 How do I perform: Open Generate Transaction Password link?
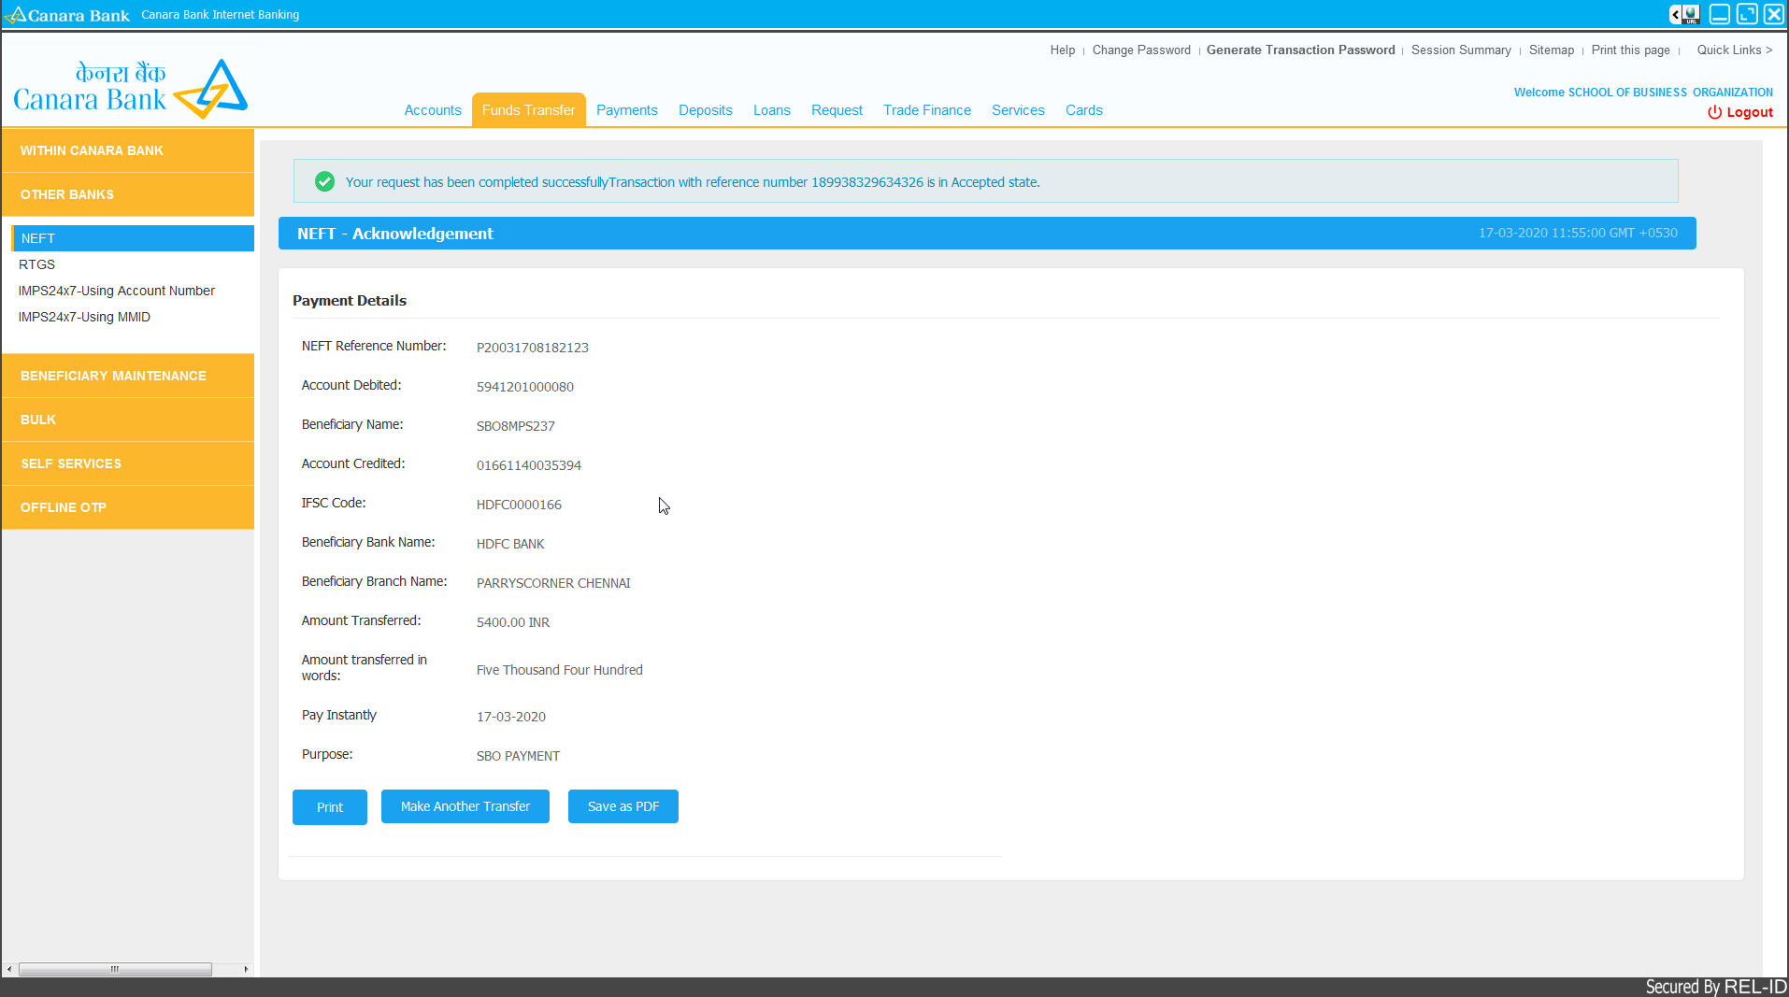1301,50
